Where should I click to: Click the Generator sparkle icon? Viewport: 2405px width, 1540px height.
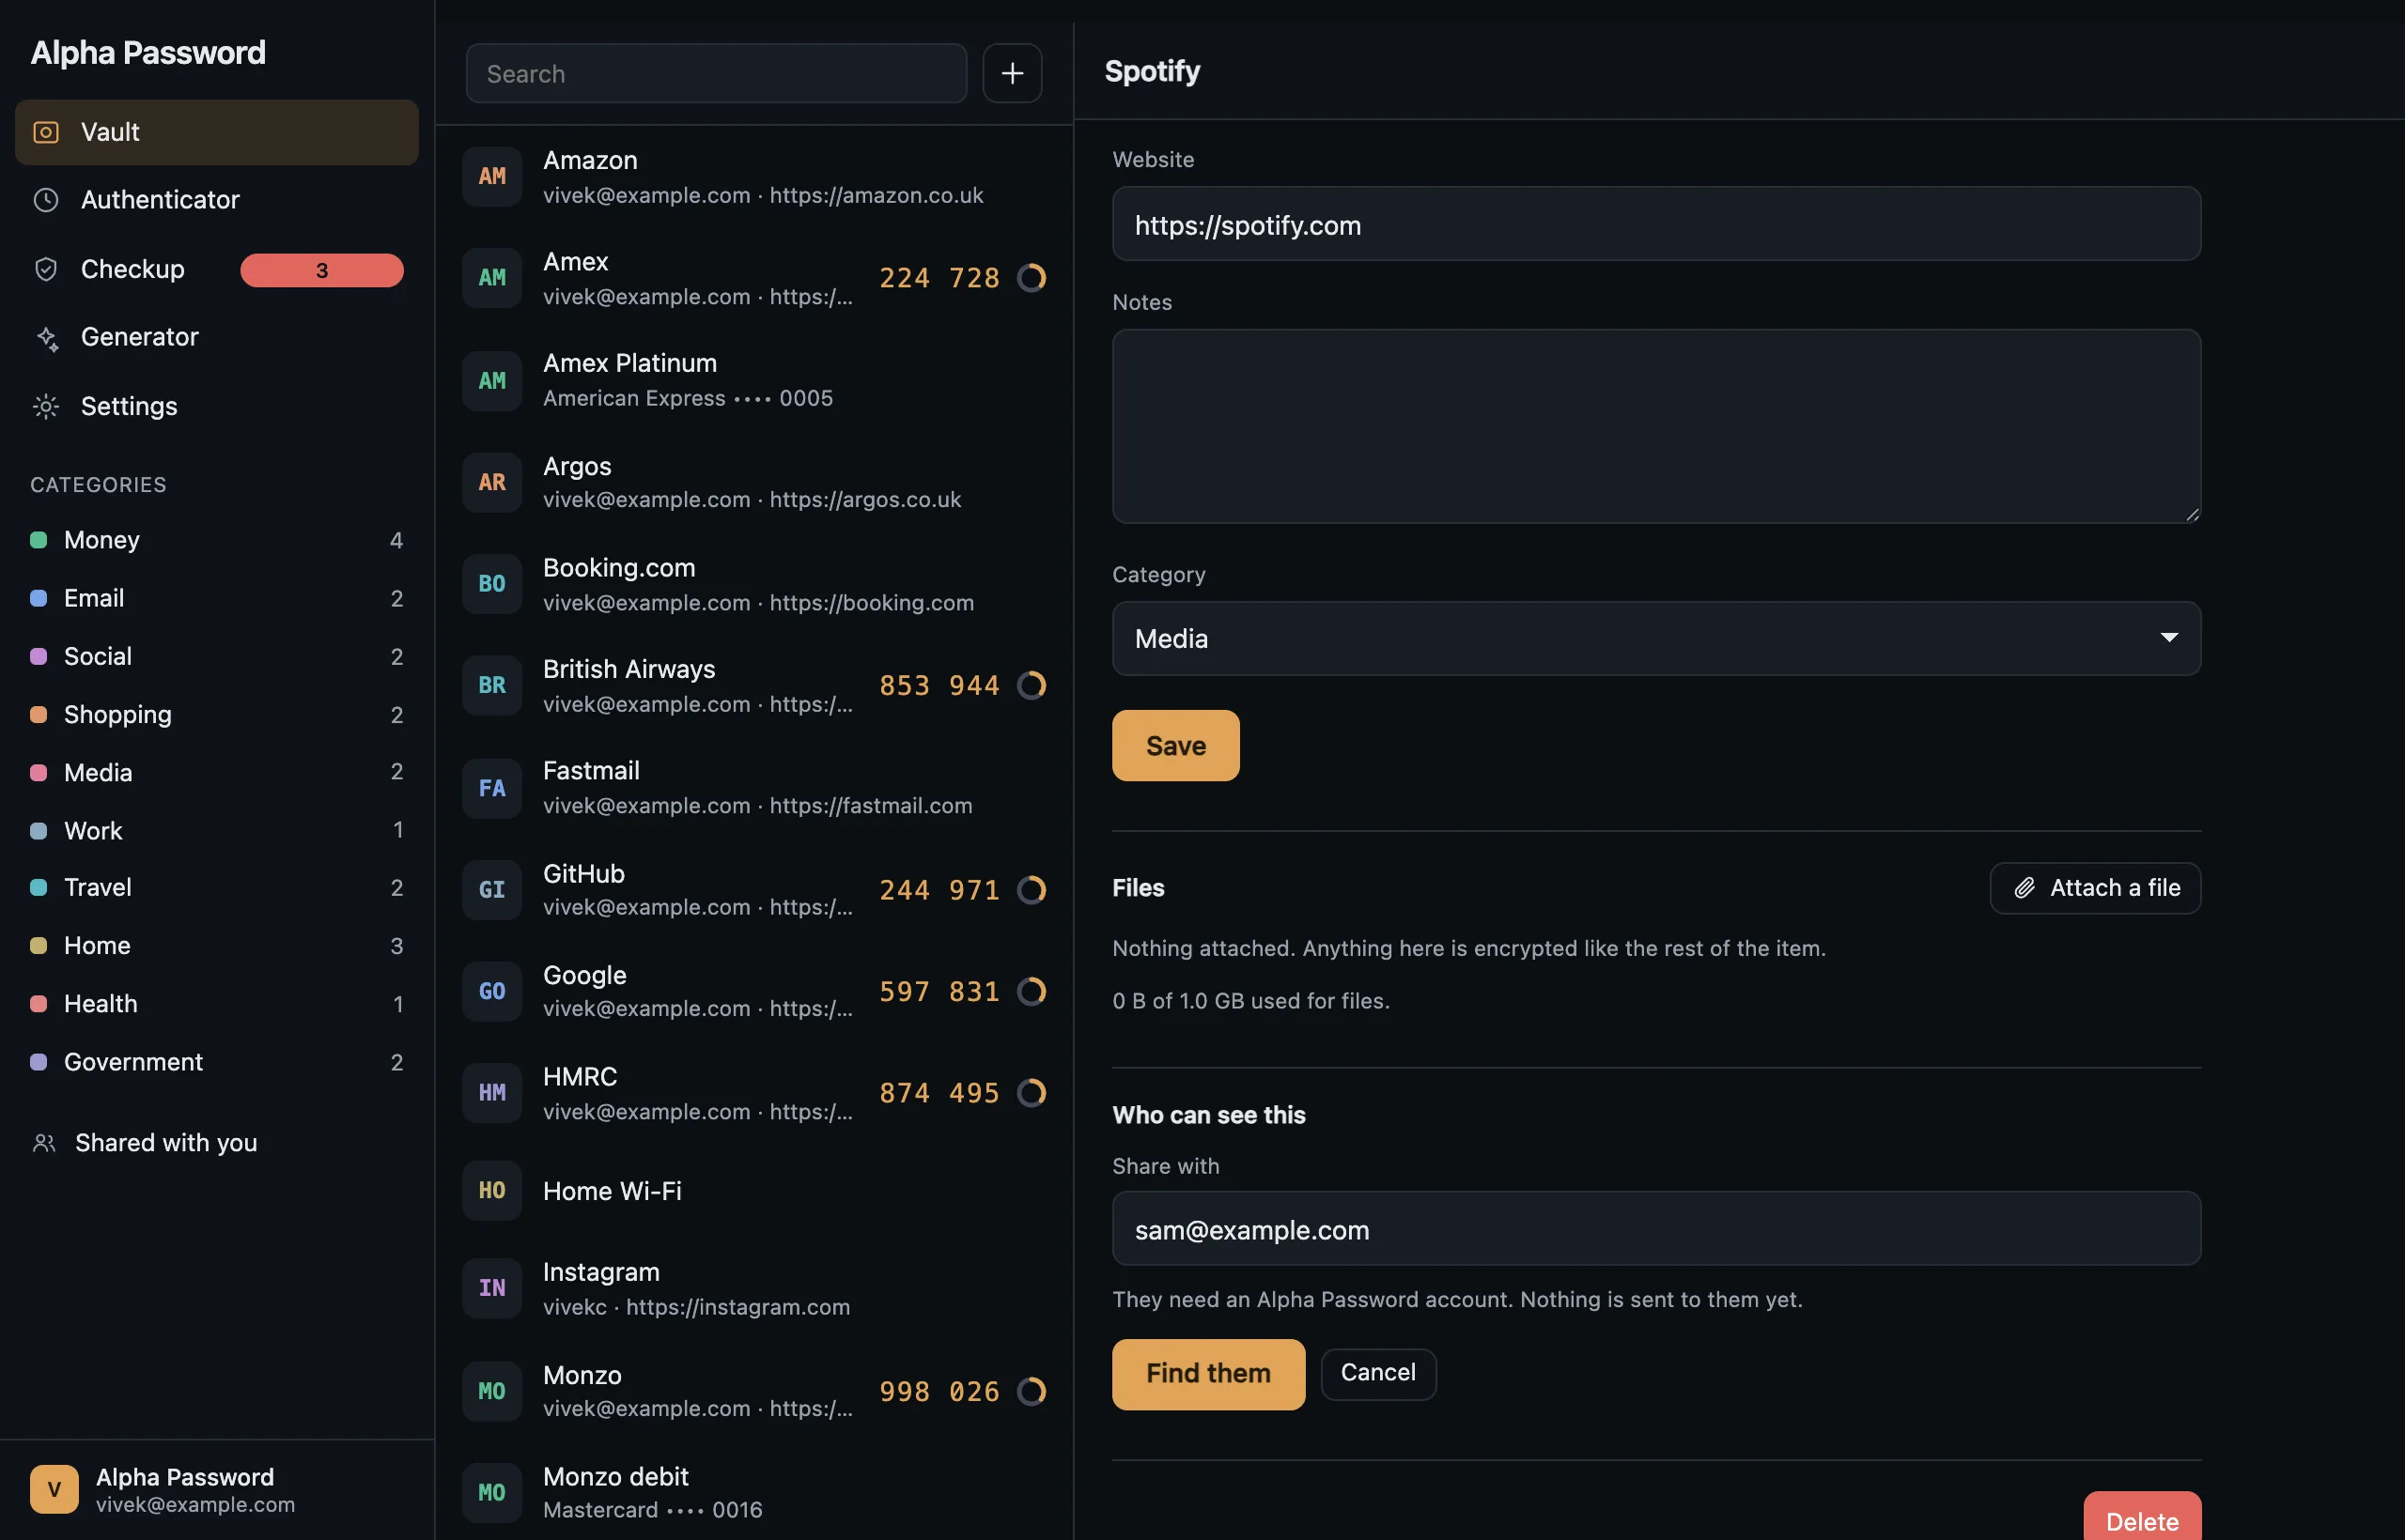pos(46,338)
